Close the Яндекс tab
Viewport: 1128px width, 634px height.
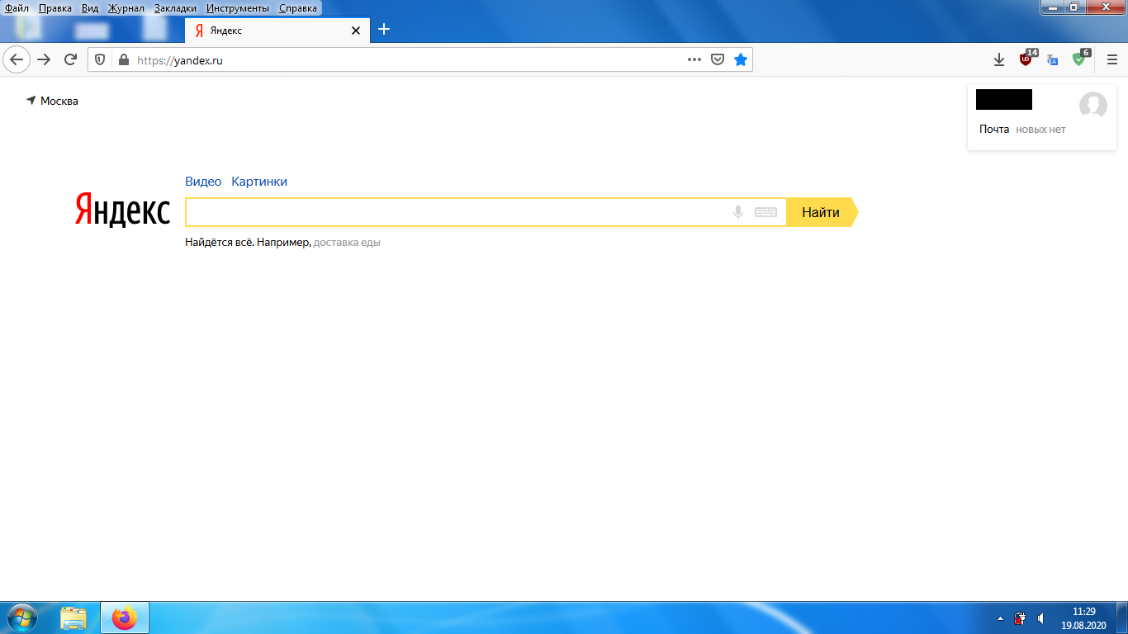point(356,31)
